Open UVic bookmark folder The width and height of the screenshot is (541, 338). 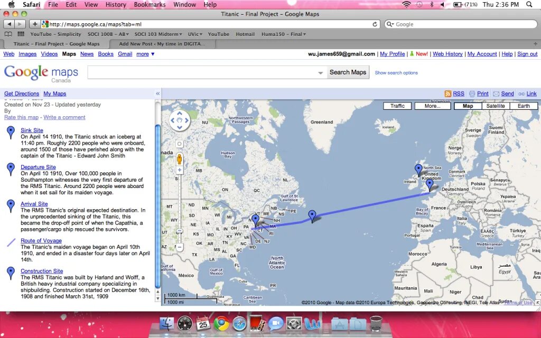[195, 34]
